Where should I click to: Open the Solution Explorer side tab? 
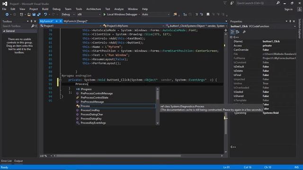tap(300, 28)
